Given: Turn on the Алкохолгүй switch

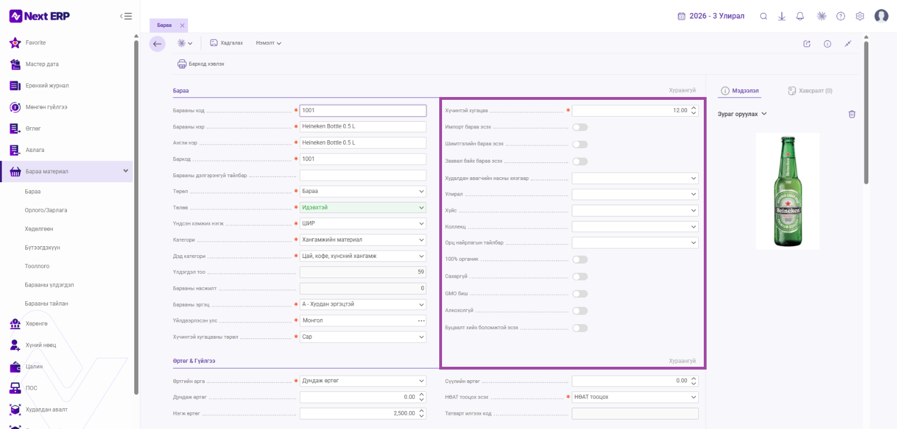Looking at the screenshot, I should [580, 311].
